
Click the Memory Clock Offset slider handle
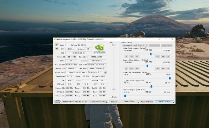point(148,66)
